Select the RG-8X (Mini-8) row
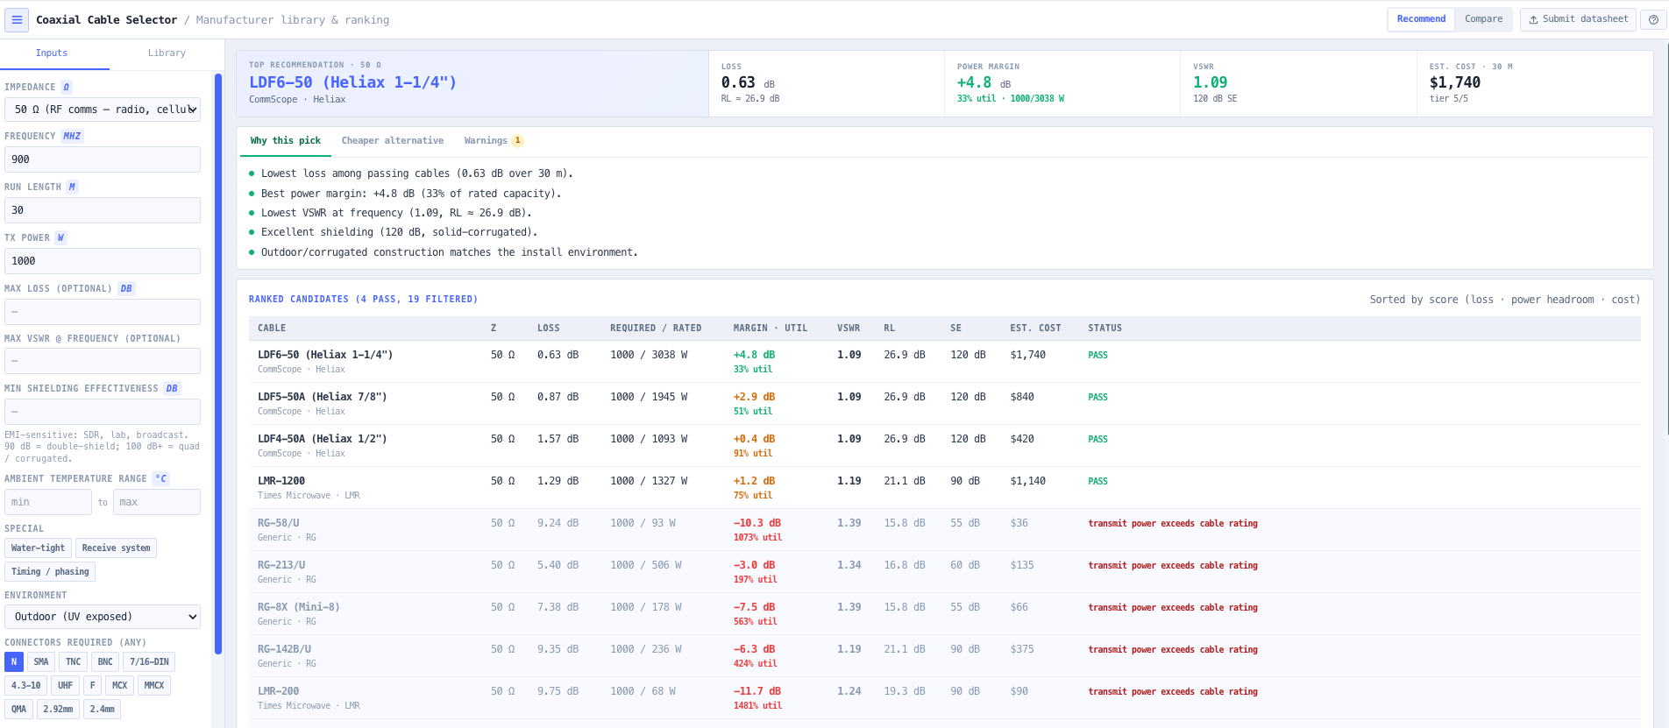 pyautogui.click(x=945, y=614)
